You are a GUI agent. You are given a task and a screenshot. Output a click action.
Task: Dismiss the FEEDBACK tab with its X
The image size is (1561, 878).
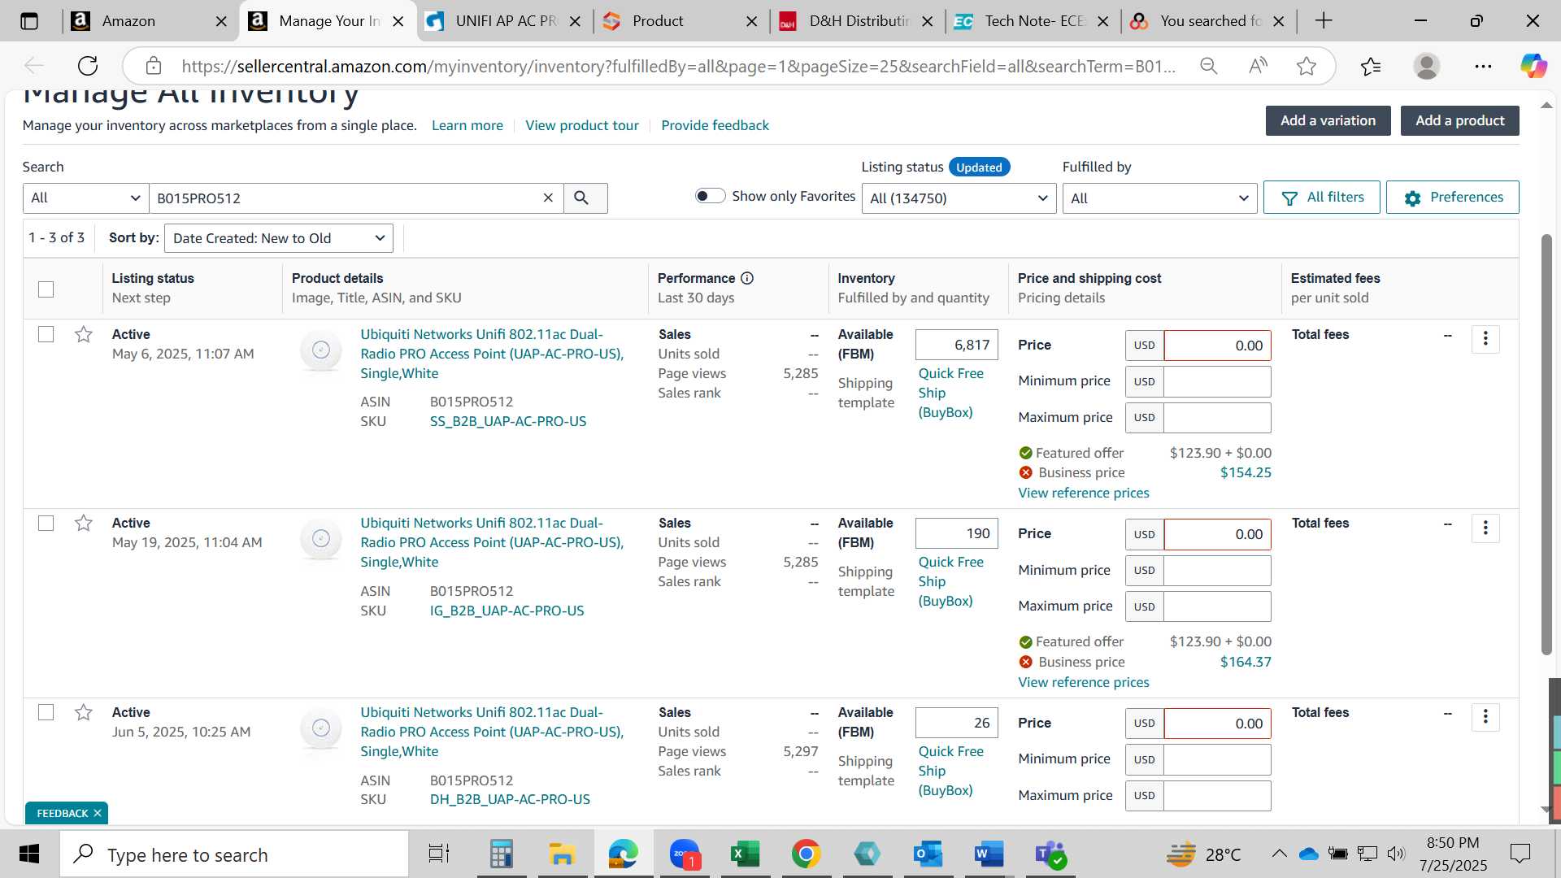(x=98, y=813)
